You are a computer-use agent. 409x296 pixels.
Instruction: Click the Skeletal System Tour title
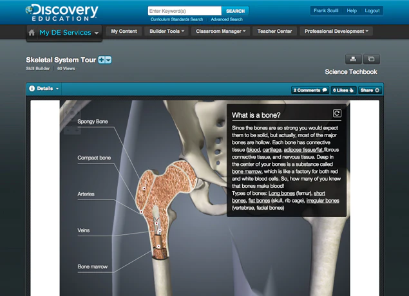click(x=61, y=60)
